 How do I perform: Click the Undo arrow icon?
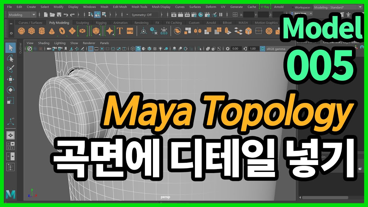(66, 14)
